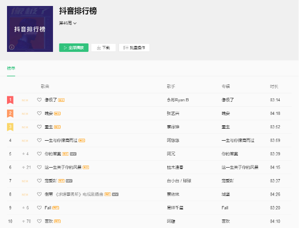Select the 榜单 tab
Image resolution: width=299 pixels, height=228 pixels.
point(11,68)
